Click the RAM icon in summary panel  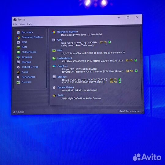point(54,51)
